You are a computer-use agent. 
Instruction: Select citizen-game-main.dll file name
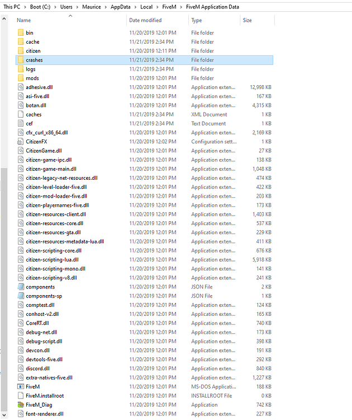(x=51, y=169)
